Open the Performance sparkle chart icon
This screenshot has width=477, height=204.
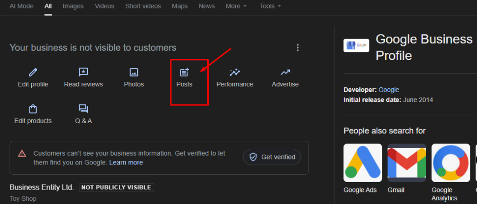tap(235, 72)
